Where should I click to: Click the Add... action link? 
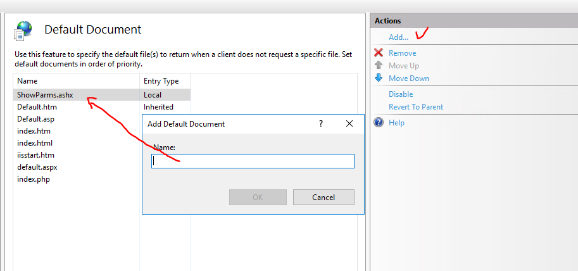[x=398, y=37]
